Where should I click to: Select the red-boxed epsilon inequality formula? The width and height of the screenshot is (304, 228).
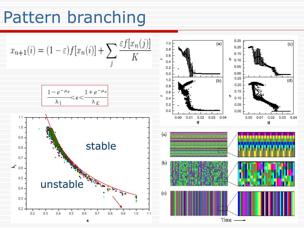click(x=75, y=96)
